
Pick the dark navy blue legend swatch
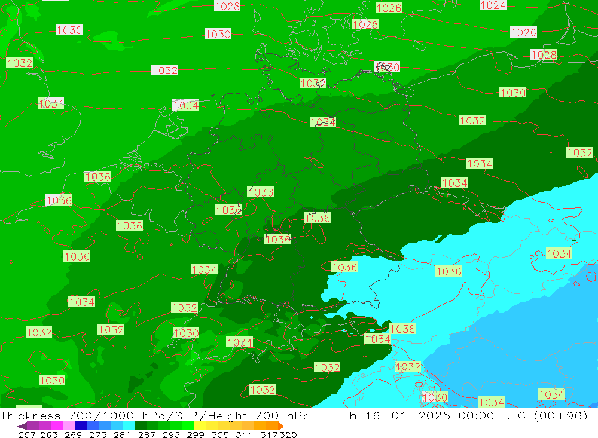pos(81,426)
